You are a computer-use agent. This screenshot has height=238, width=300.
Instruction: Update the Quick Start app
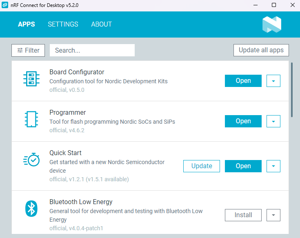click(202, 166)
